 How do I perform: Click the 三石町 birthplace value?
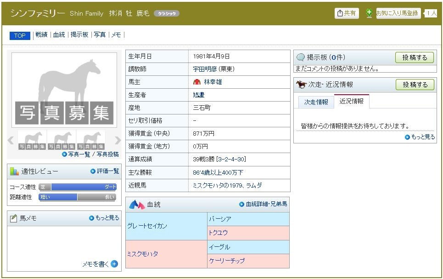point(202,108)
